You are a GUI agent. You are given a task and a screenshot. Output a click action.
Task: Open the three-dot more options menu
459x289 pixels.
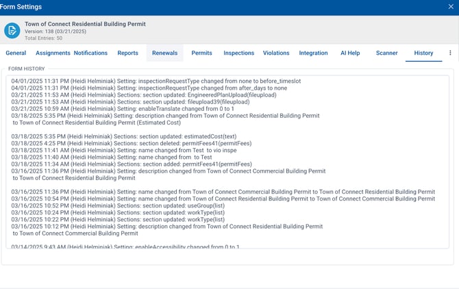pos(450,53)
